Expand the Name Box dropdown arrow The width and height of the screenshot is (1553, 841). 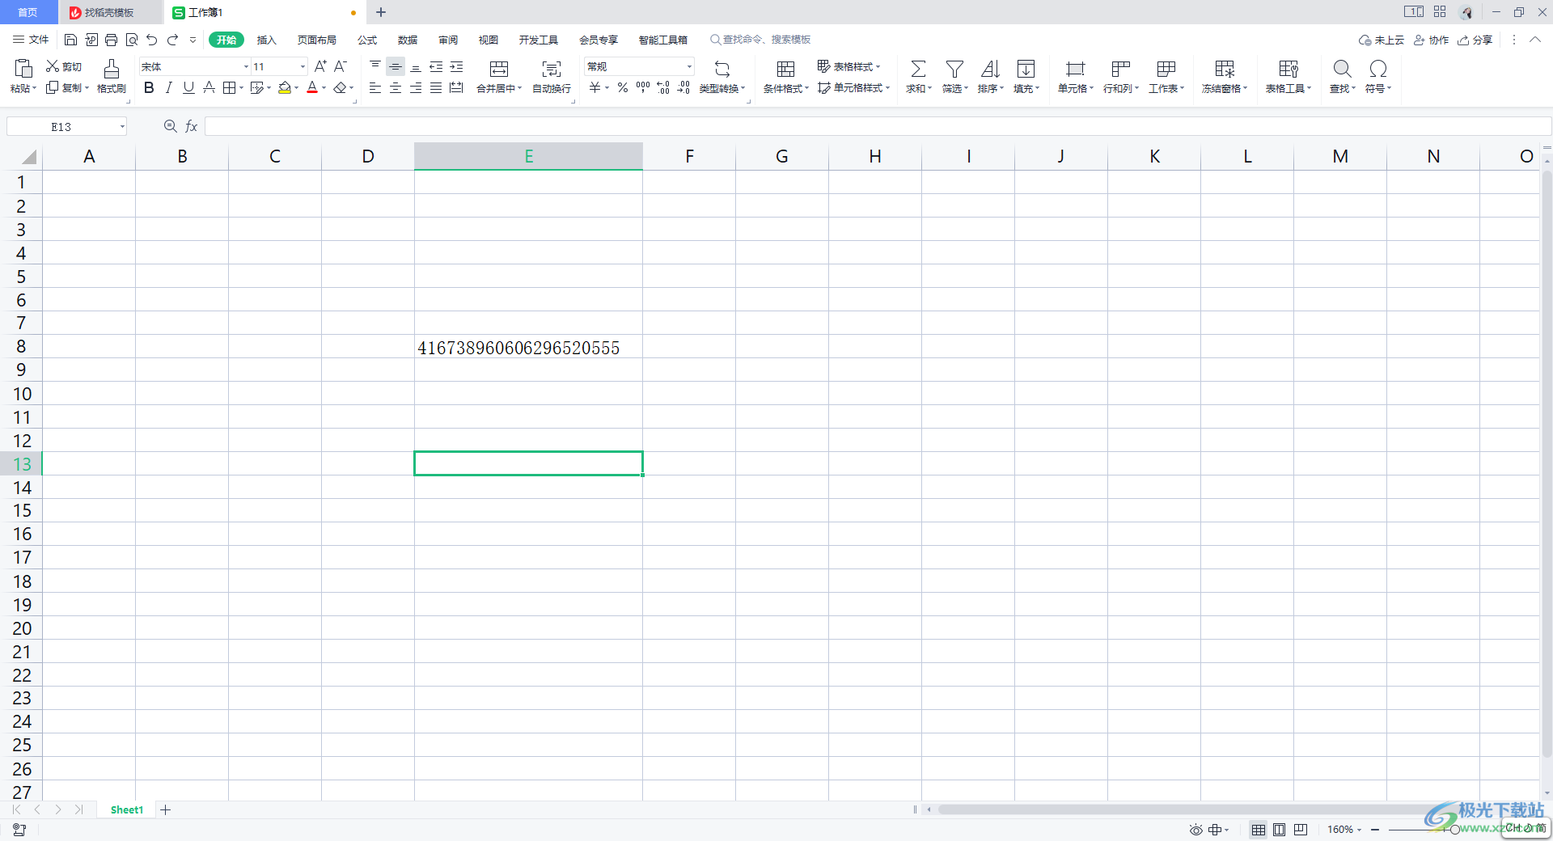tap(122, 126)
